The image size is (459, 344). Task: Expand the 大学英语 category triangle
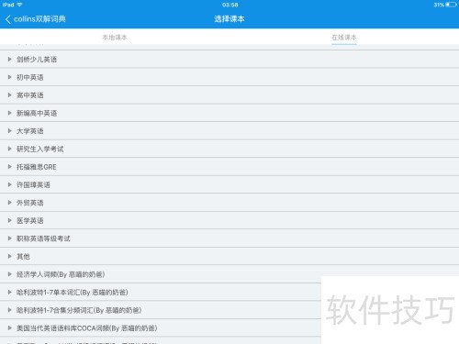10,131
